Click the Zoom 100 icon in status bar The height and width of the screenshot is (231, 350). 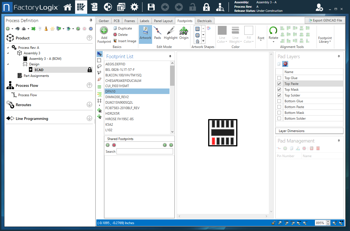pyautogui.click(x=286, y=223)
